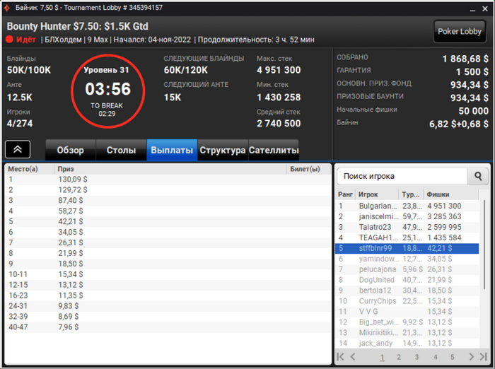Click players count 4/274

point(20,124)
